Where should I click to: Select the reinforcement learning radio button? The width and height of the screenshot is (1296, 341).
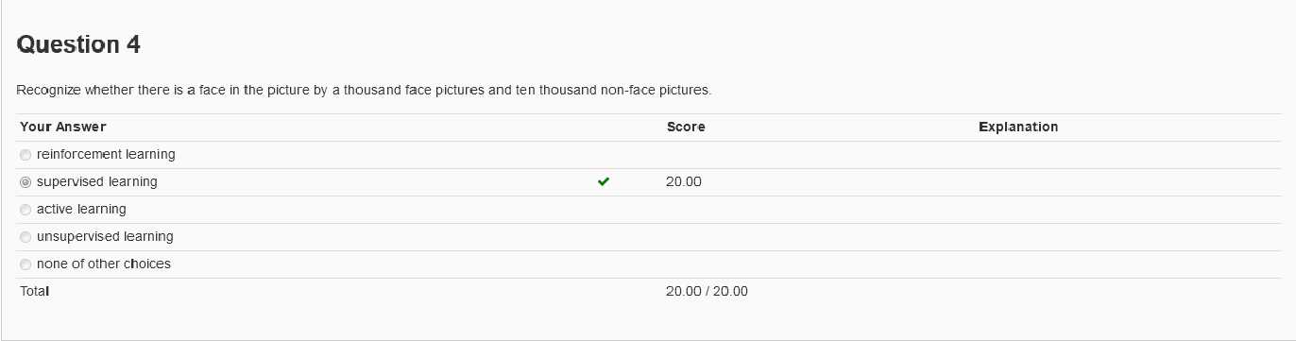[26, 155]
